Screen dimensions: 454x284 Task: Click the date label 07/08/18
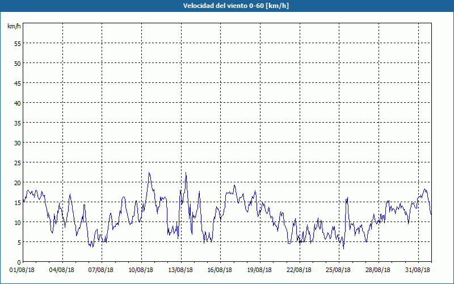tap(101, 270)
